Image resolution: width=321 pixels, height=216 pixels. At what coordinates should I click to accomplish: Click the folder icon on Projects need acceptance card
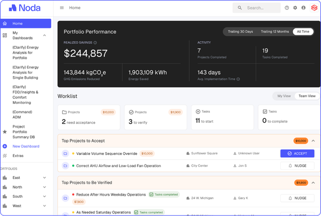pos(64,112)
